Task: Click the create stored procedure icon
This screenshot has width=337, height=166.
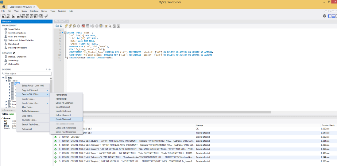Action: 31,16
